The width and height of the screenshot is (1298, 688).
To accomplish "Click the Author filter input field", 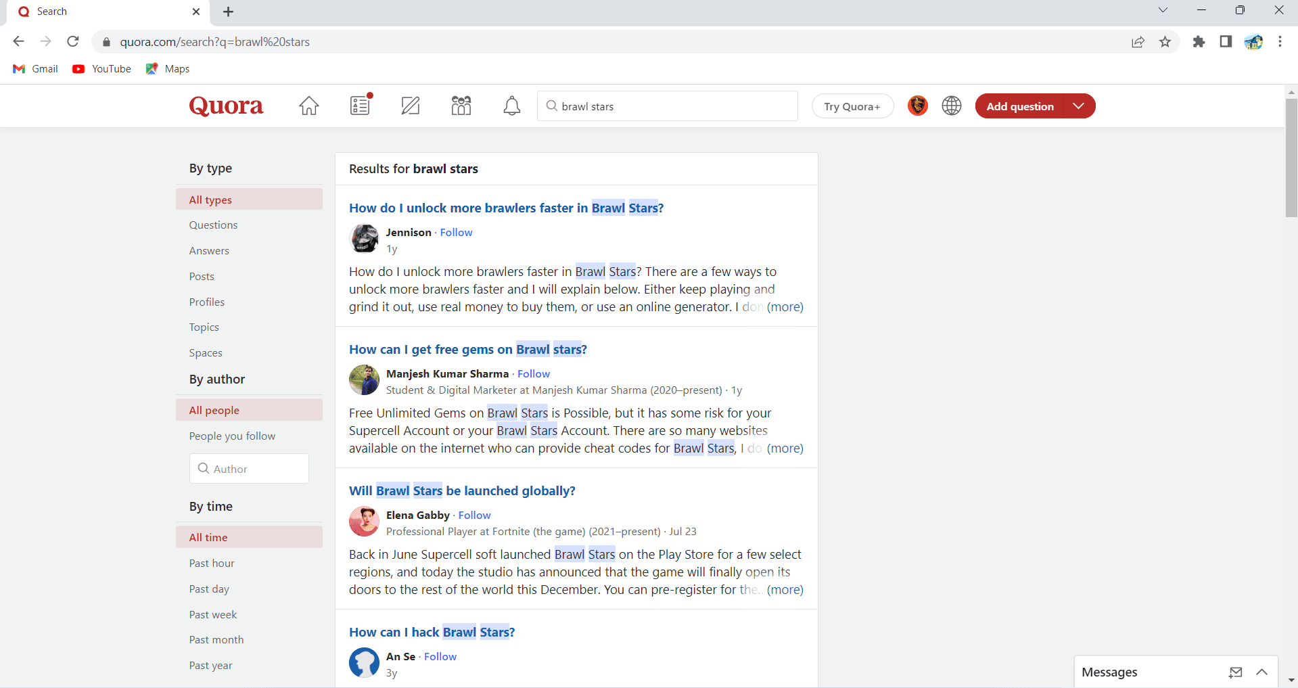I will click(x=249, y=469).
